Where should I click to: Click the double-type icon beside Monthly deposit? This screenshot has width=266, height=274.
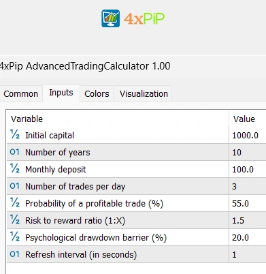[x=15, y=168]
